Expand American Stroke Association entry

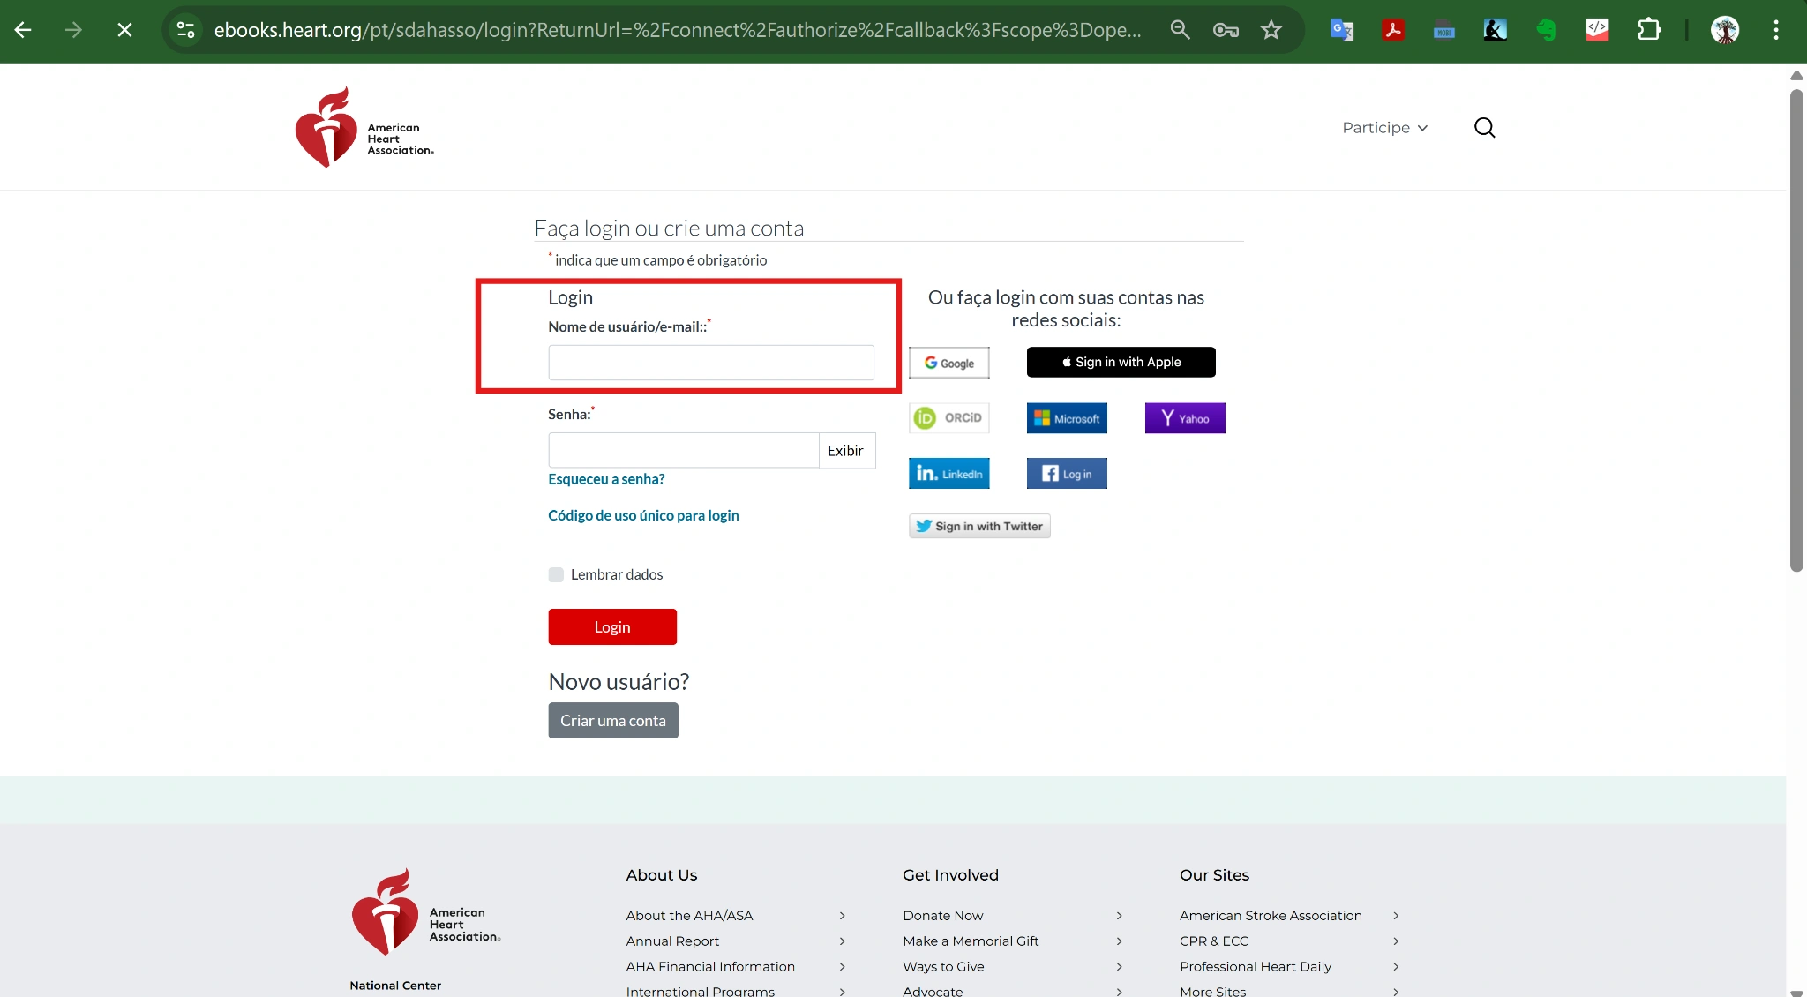(x=1271, y=916)
